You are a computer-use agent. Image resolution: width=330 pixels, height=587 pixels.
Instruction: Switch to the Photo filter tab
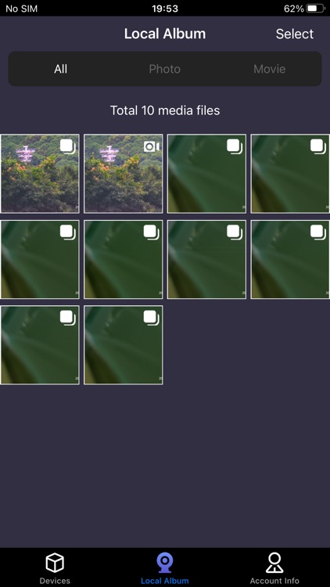coord(165,69)
